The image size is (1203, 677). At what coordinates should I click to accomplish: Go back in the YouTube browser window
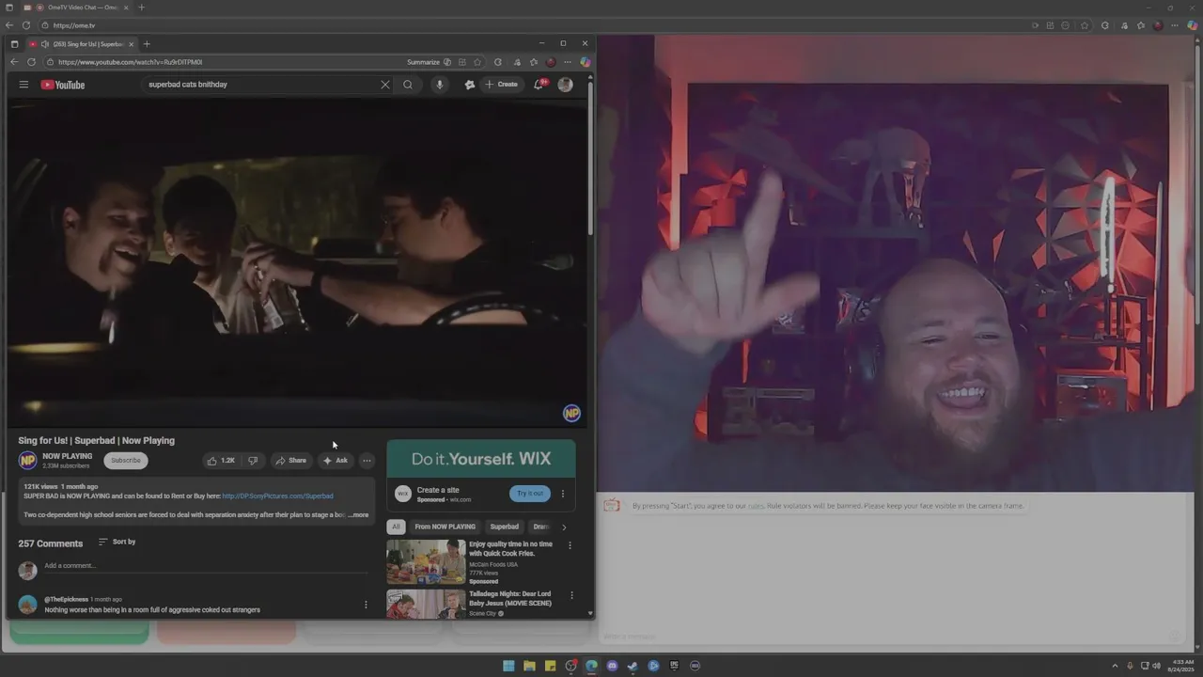point(14,62)
